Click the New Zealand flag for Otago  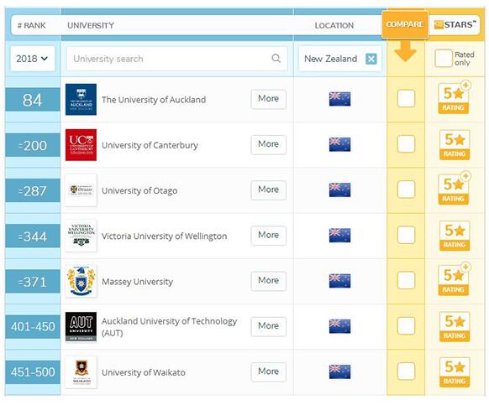pos(340,190)
